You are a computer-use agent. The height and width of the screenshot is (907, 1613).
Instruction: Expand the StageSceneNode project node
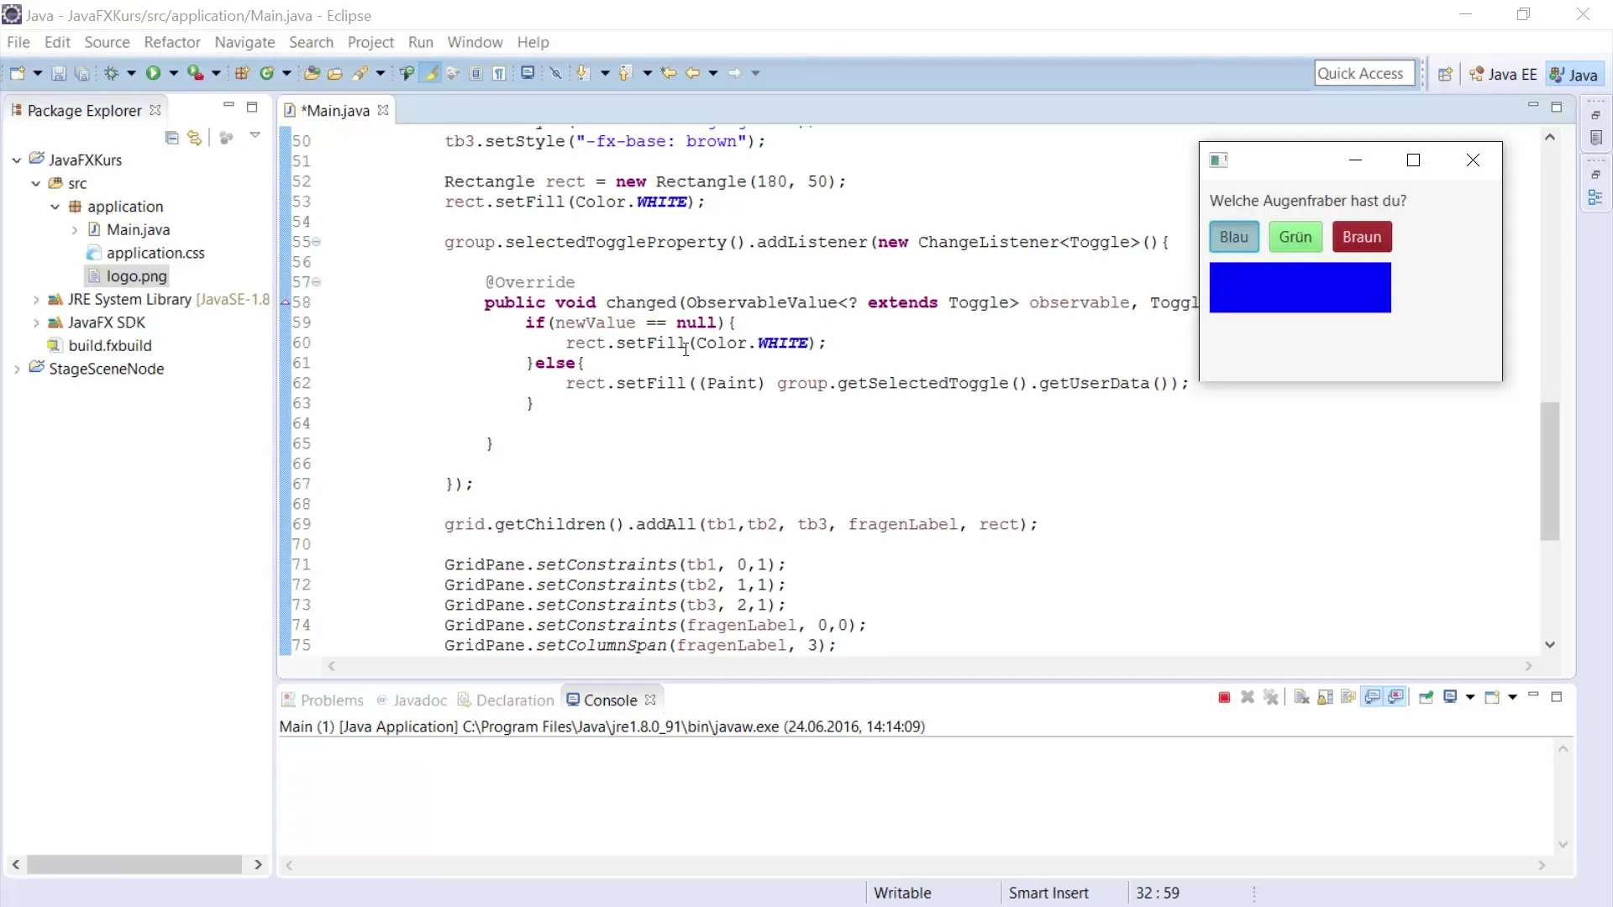tap(16, 369)
